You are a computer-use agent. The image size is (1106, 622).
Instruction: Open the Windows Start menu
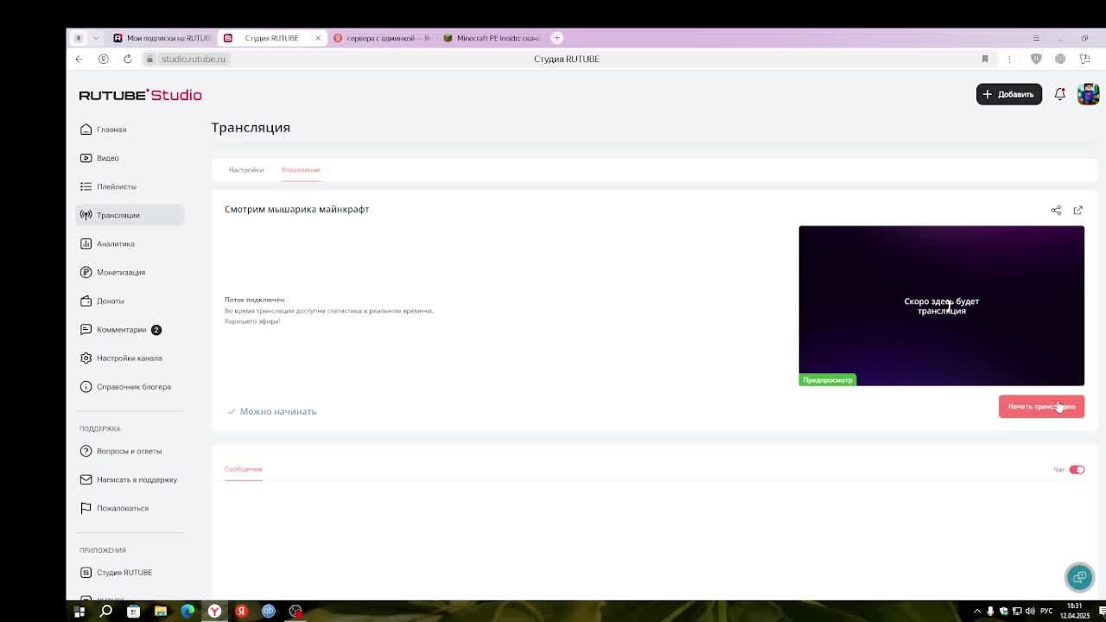[x=79, y=612]
